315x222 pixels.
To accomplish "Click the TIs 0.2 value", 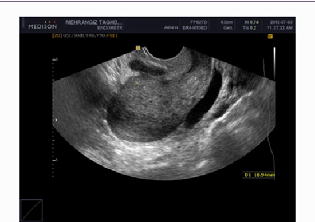I will tap(249, 27).
